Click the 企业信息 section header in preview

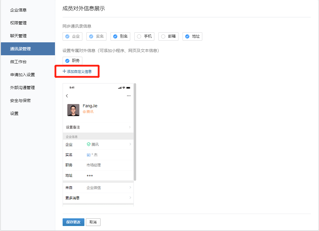coord(72,137)
